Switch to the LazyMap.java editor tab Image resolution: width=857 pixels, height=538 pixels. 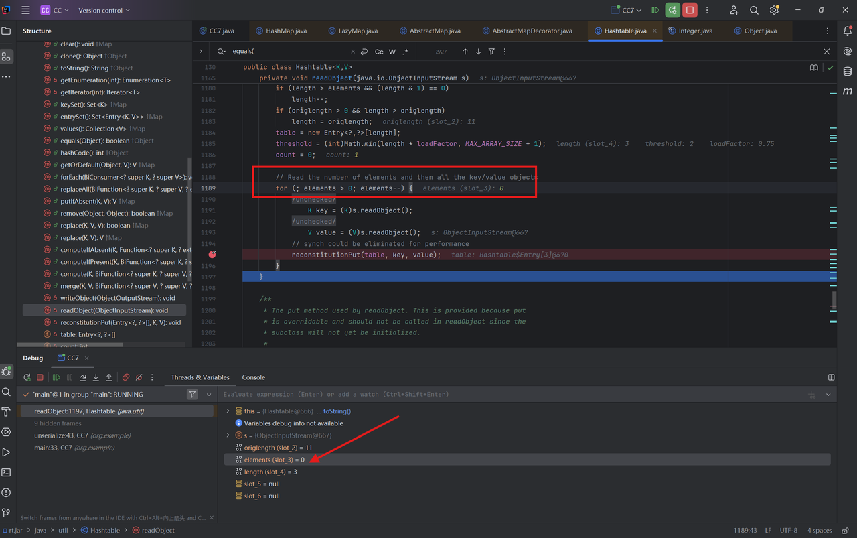pyautogui.click(x=354, y=31)
